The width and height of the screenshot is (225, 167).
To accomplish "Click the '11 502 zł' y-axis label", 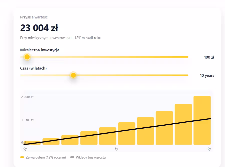I will pos(27,120).
